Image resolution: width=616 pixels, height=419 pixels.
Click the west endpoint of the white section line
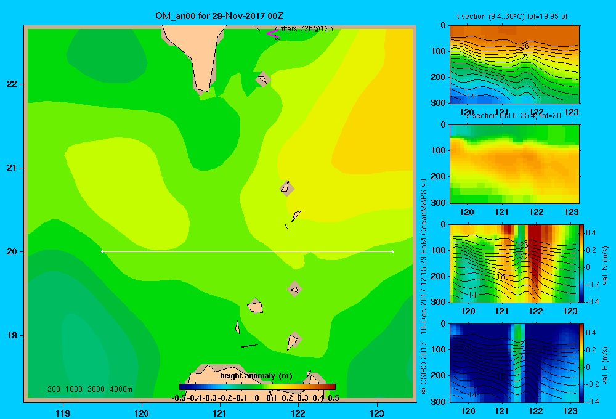click(x=102, y=251)
